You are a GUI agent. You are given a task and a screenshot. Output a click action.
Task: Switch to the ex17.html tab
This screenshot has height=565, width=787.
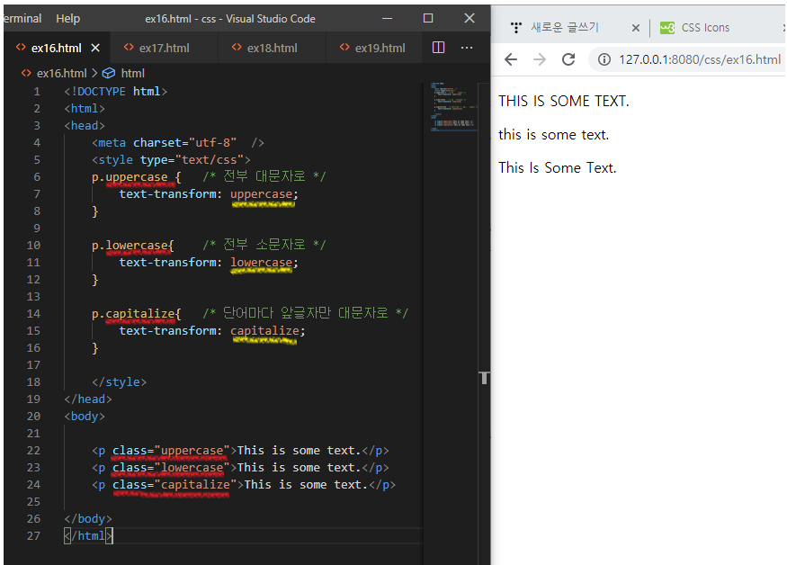point(164,48)
